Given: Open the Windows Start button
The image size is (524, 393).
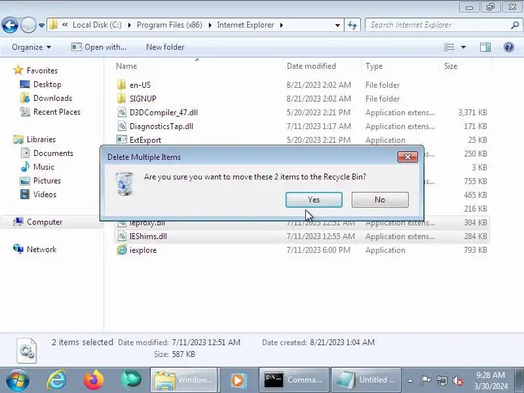Looking at the screenshot, I should click(18, 380).
